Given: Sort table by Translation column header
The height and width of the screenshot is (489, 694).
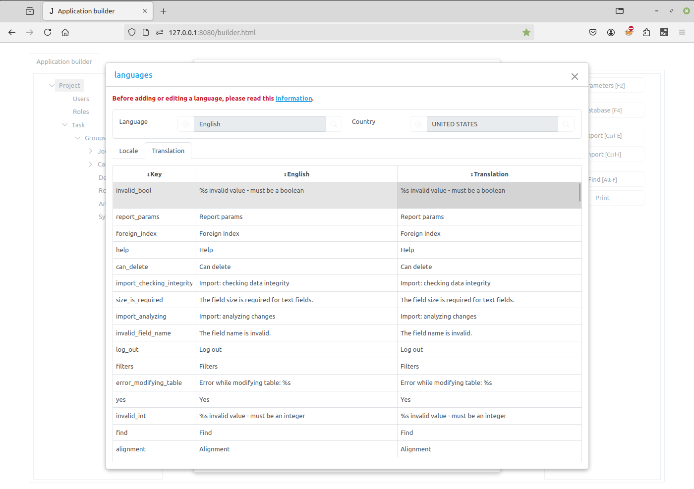Looking at the screenshot, I should (x=489, y=174).
